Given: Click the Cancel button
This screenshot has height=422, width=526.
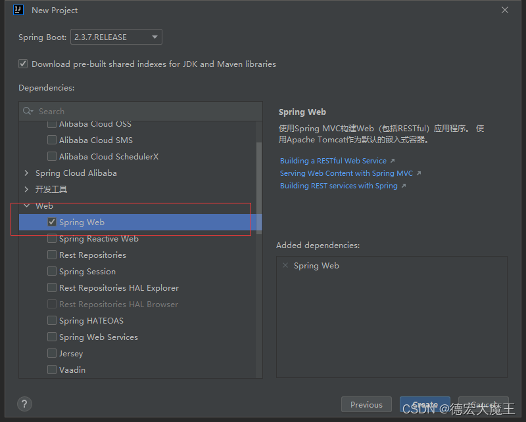Looking at the screenshot, I should (x=483, y=404).
